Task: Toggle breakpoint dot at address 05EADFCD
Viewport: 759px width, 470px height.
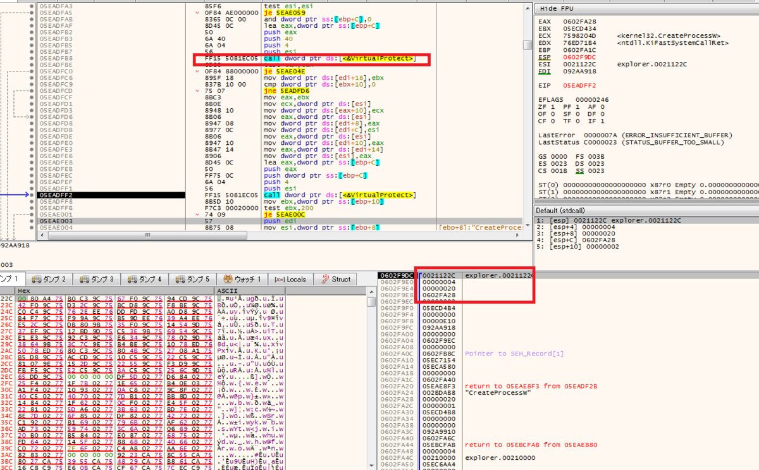Action: click(x=32, y=91)
